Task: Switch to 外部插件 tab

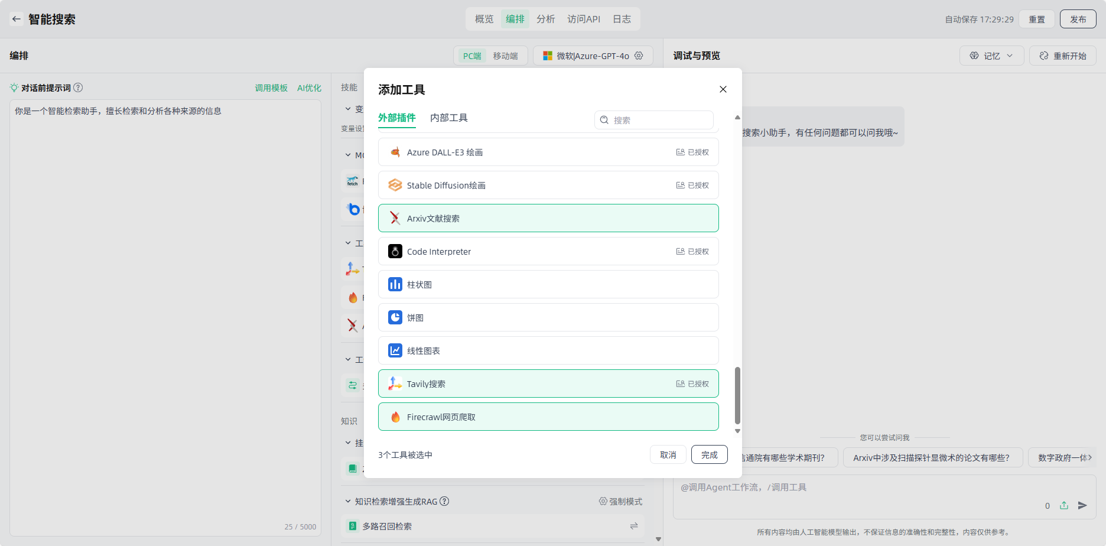Action: [397, 118]
